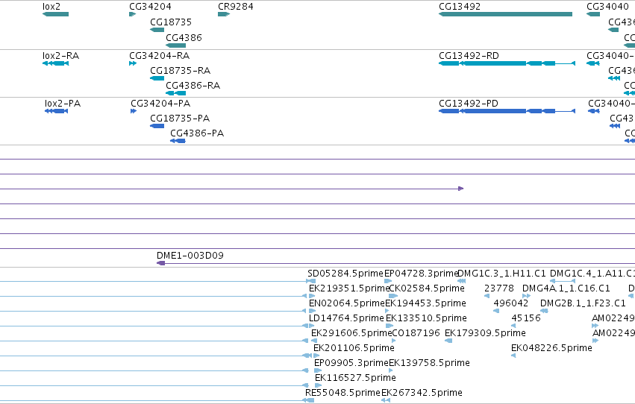The height and width of the screenshot is (404, 635).
Task: Select the CR9284 teal gene arrow glyph
Action: point(224,14)
